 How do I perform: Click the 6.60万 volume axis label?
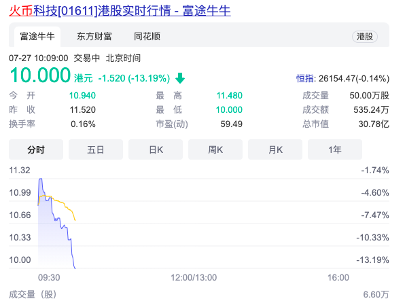pos(376,294)
